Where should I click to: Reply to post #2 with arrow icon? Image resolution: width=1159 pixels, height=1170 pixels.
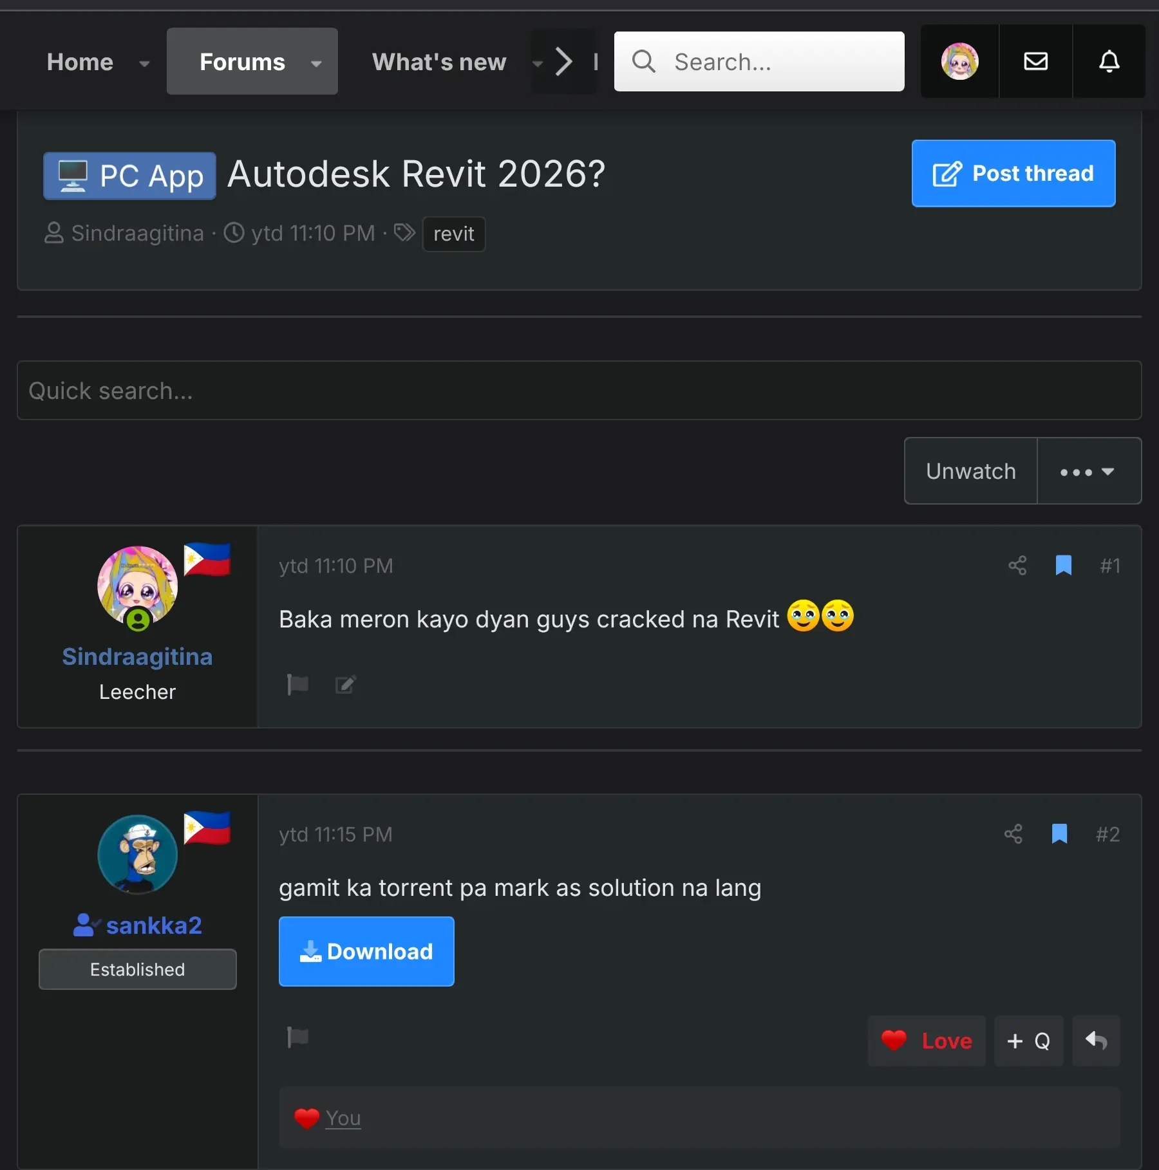coord(1096,1041)
